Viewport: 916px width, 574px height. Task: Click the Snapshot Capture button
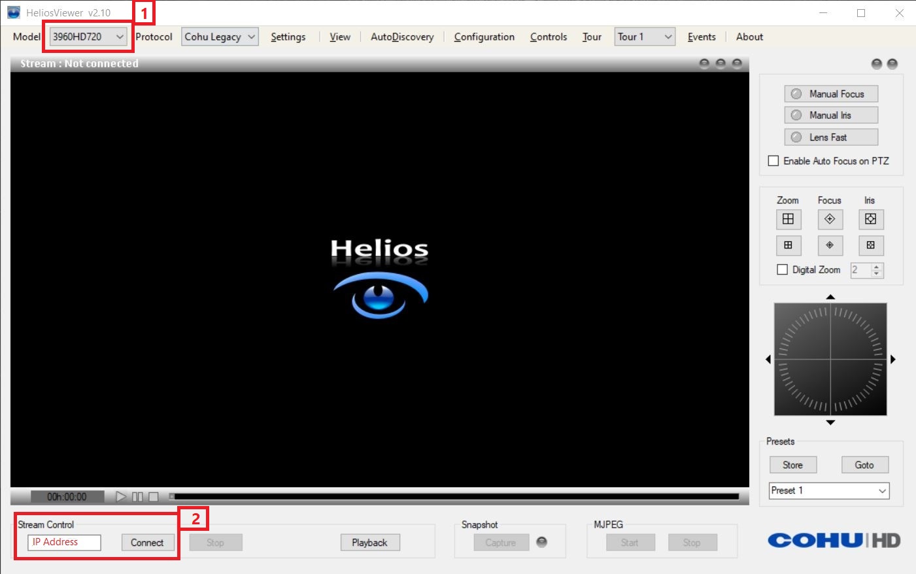click(x=501, y=543)
